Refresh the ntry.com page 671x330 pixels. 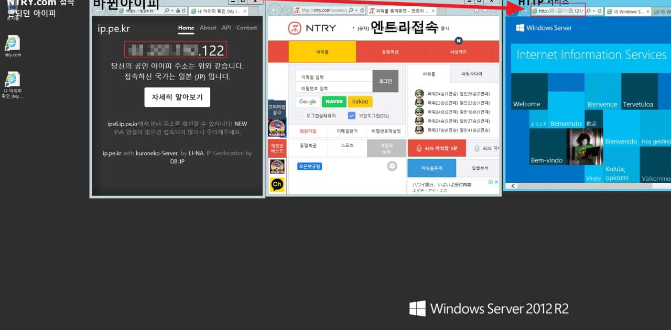click(362, 10)
